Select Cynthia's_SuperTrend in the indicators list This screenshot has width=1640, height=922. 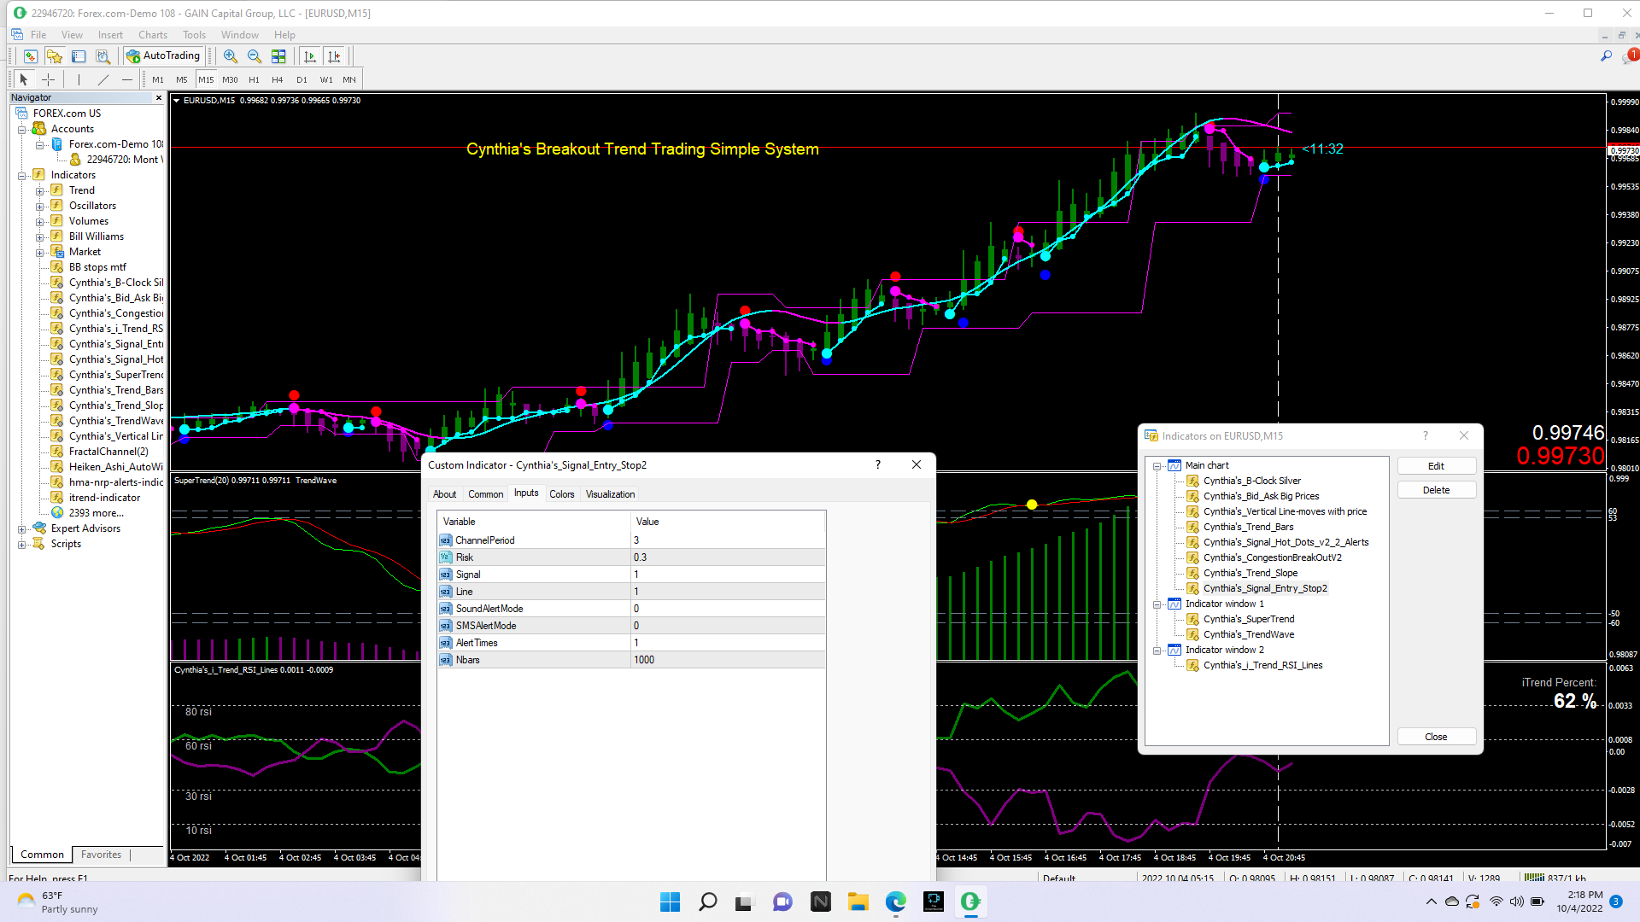point(1248,619)
